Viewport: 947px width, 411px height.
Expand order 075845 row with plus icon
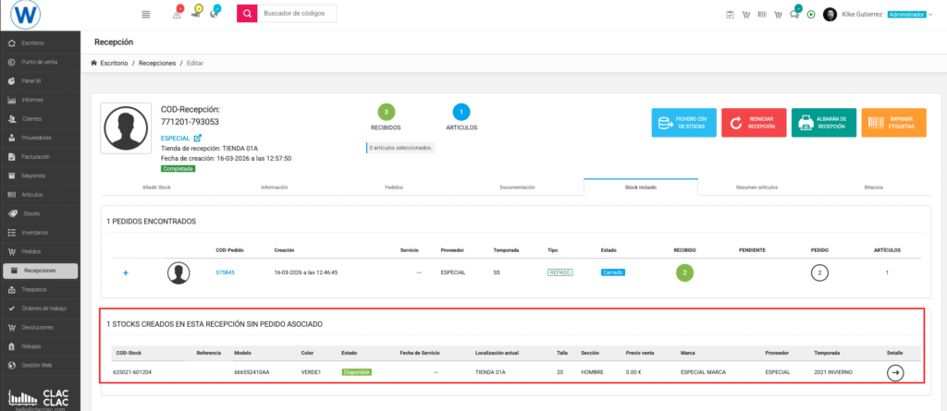(x=125, y=272)
